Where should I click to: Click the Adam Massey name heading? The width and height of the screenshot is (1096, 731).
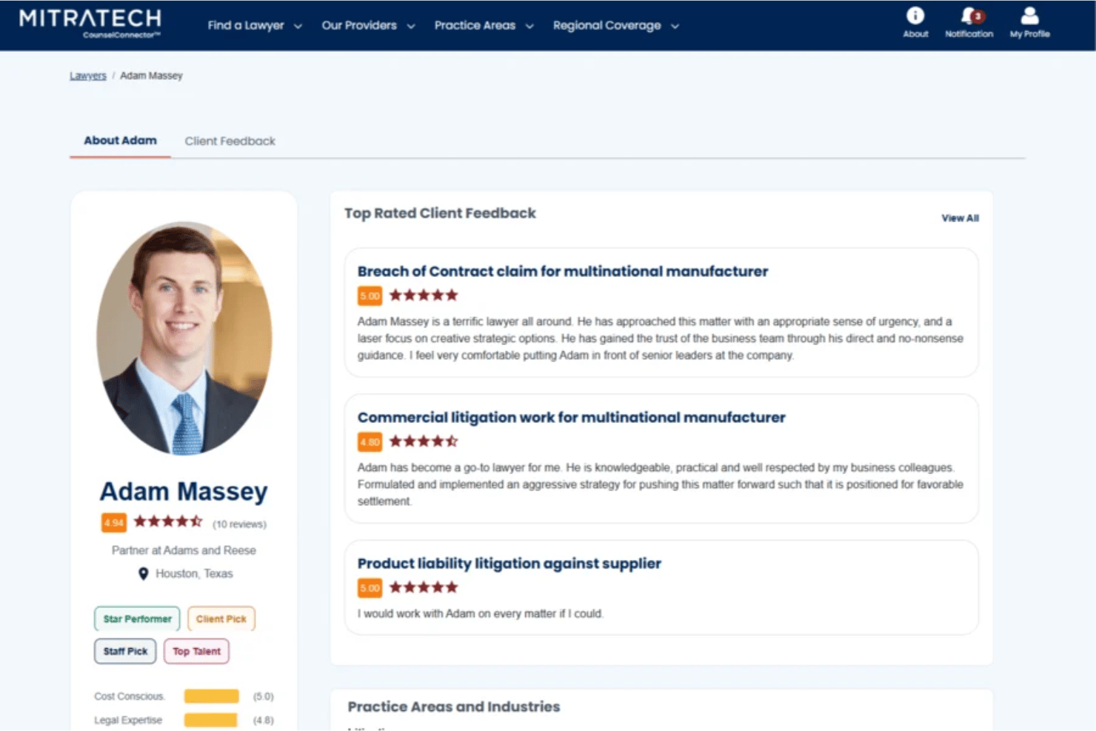tap(184, 491)
